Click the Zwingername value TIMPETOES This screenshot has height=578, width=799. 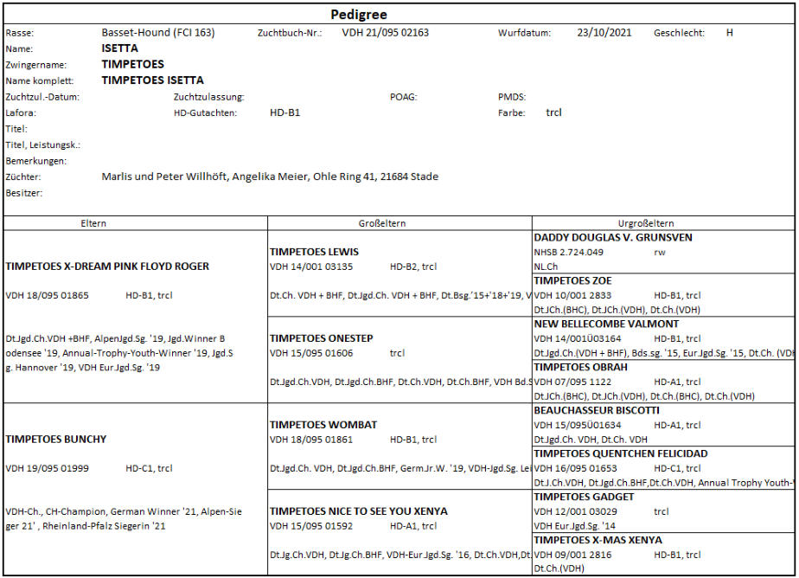[132, 64]
